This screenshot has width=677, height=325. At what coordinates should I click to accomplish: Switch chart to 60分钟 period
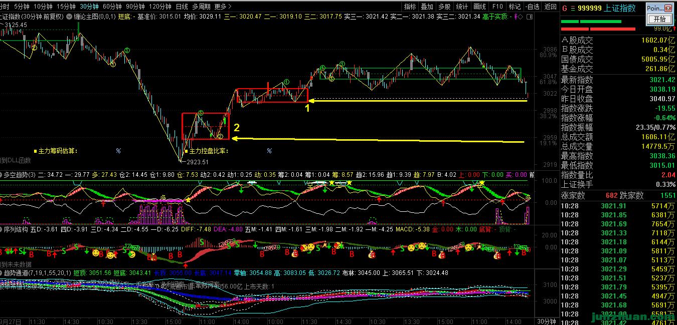click(112, 7)
